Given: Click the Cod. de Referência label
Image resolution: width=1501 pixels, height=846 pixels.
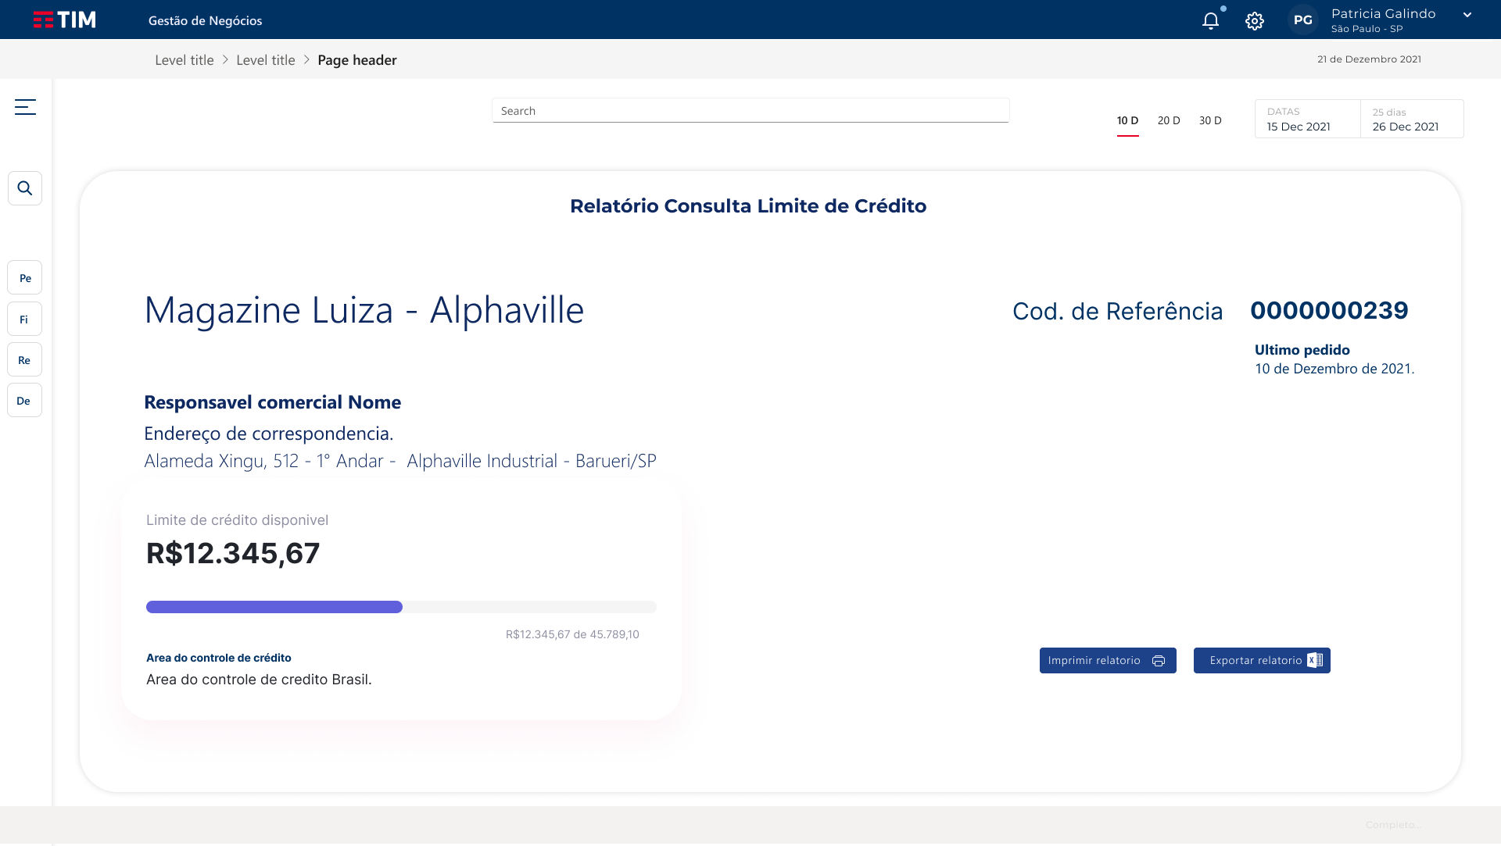Looking at the screenshot, I should pos(1118,312).
